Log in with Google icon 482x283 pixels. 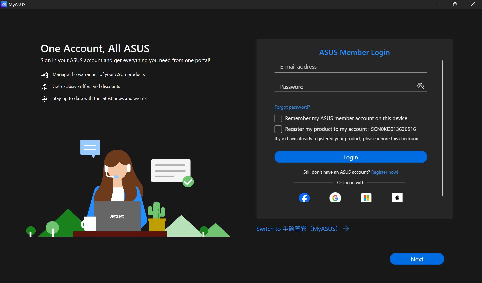pyautogui.click(x=335, y=198)
